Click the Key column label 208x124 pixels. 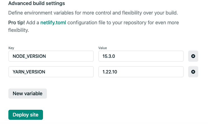(11, 48)
